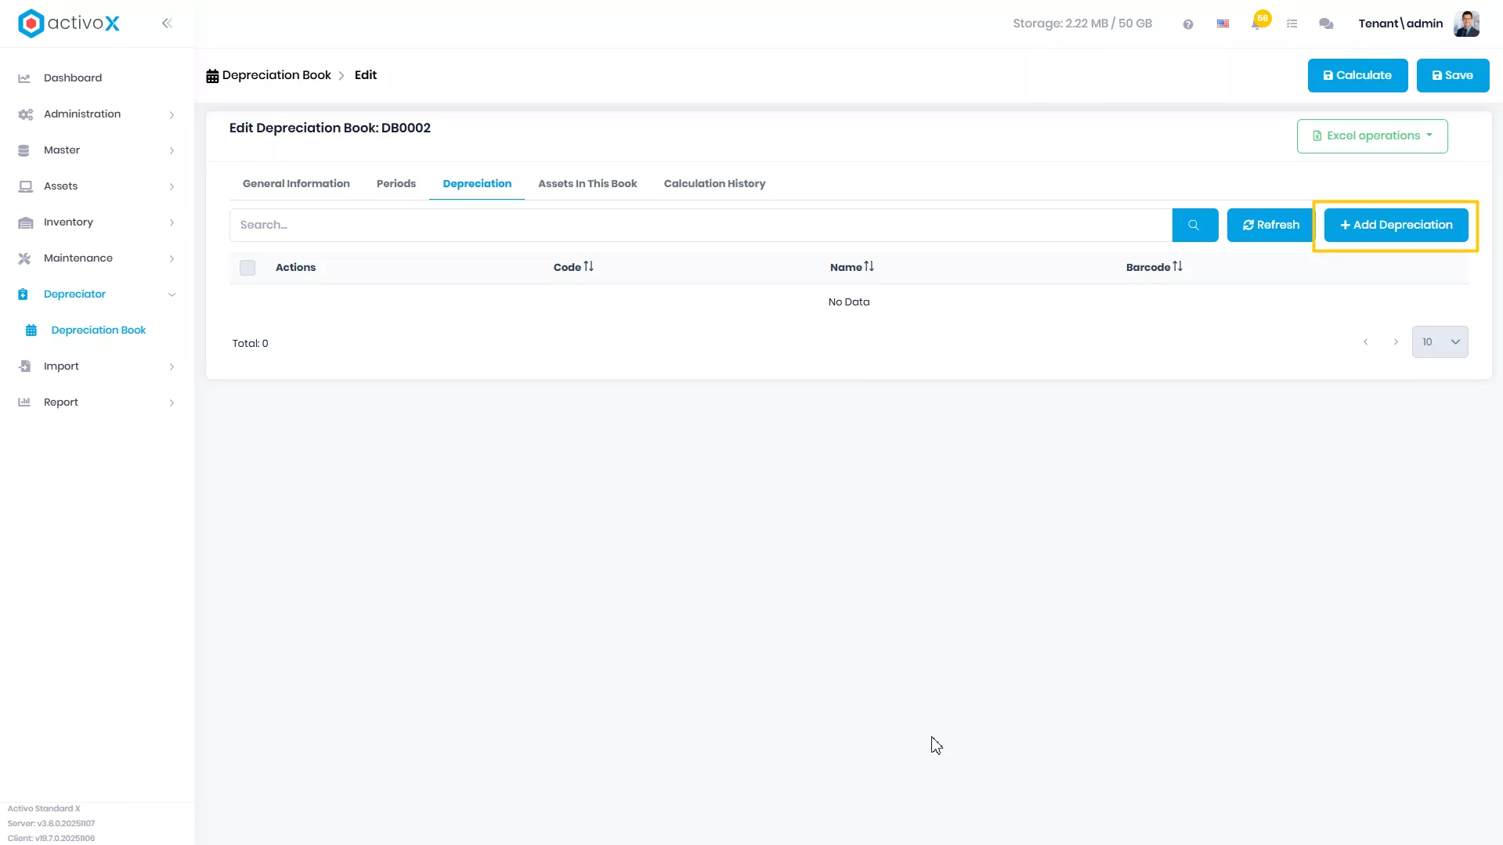The width and height of the screenshot is (1503, 845).
Task: Select the Depreciation tab
Action: pos(477,184)
